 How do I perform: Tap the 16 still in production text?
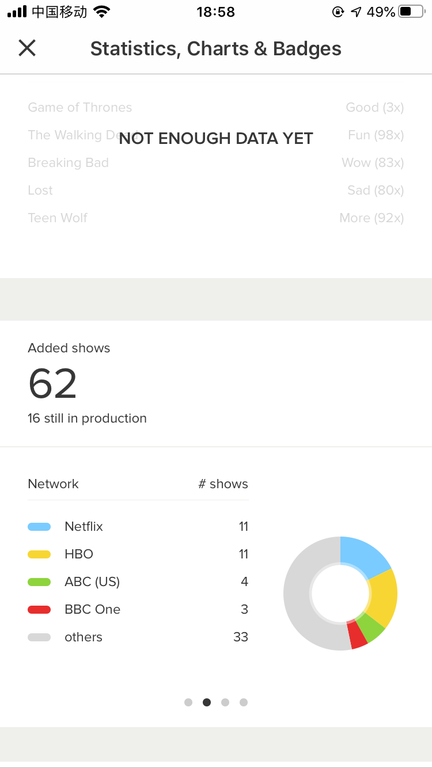(x=87, y=419)
